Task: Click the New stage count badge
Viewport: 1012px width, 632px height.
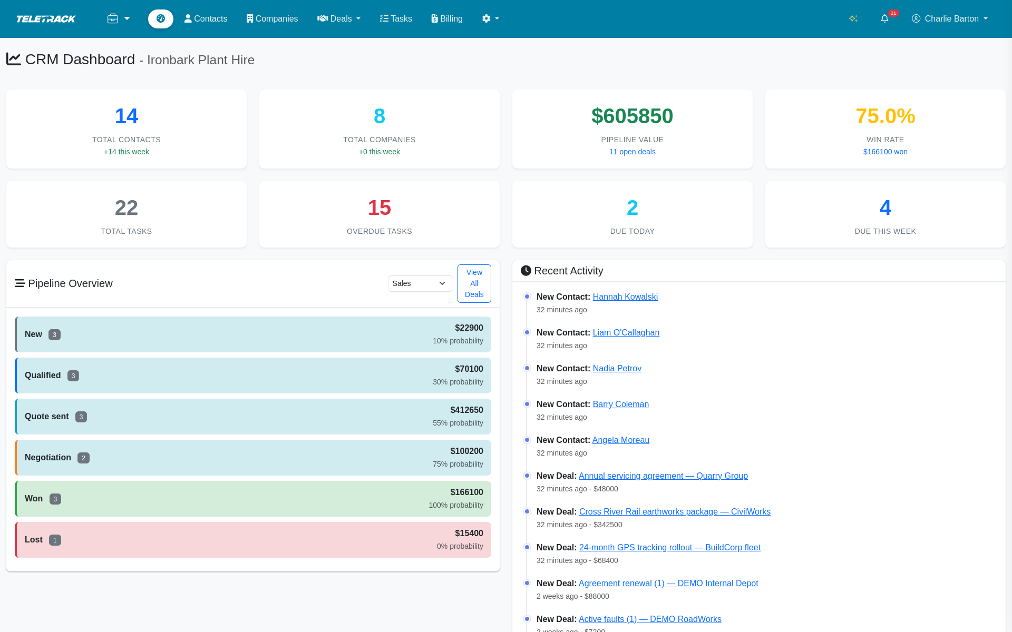Action: tap(54, 334)
